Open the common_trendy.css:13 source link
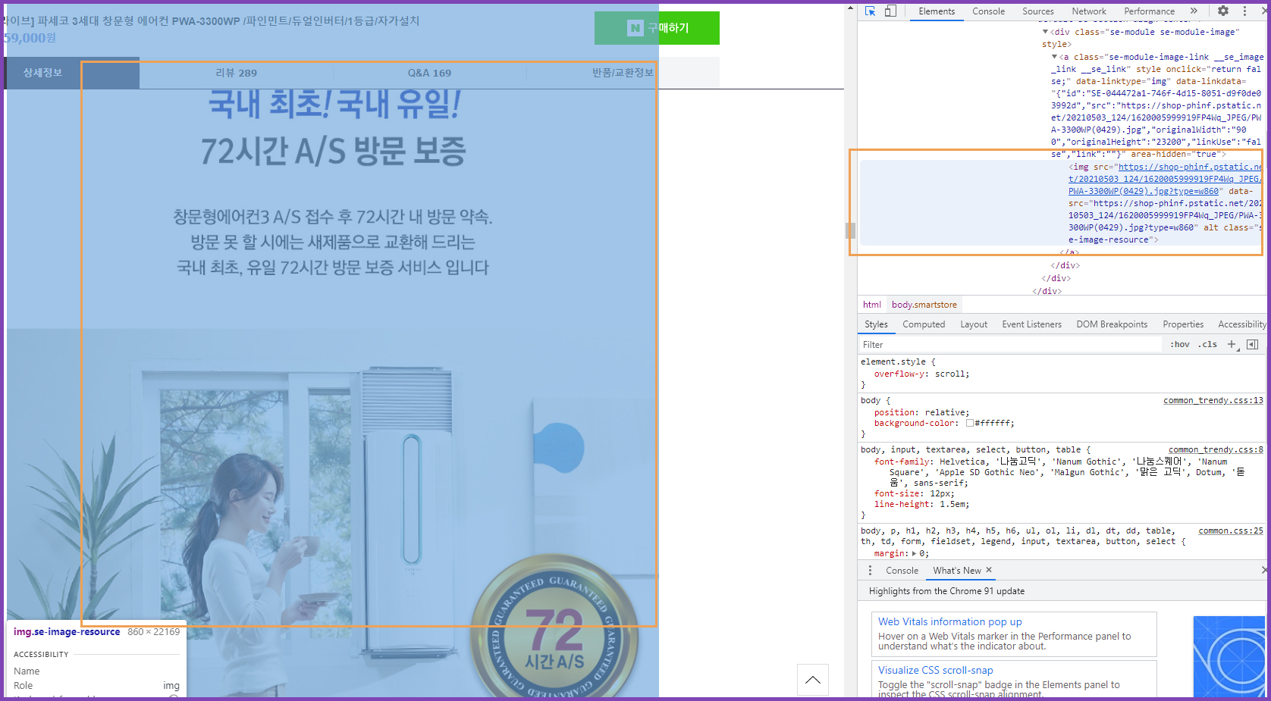This screenshot has width=1271, height=701. pyautogui.click(x=1213, y=400)
